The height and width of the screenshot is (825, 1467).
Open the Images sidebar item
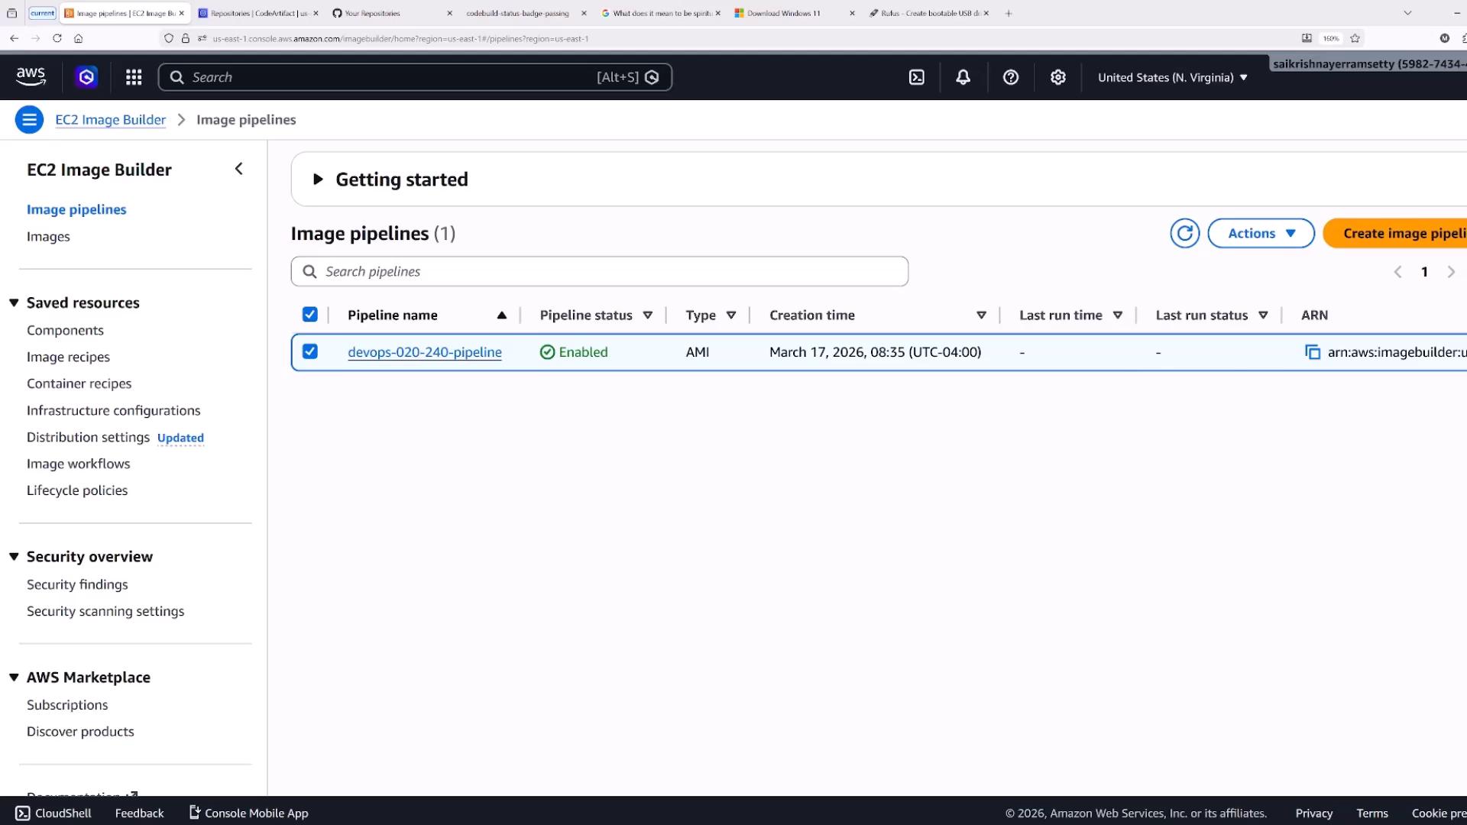(x=48, y=237)
